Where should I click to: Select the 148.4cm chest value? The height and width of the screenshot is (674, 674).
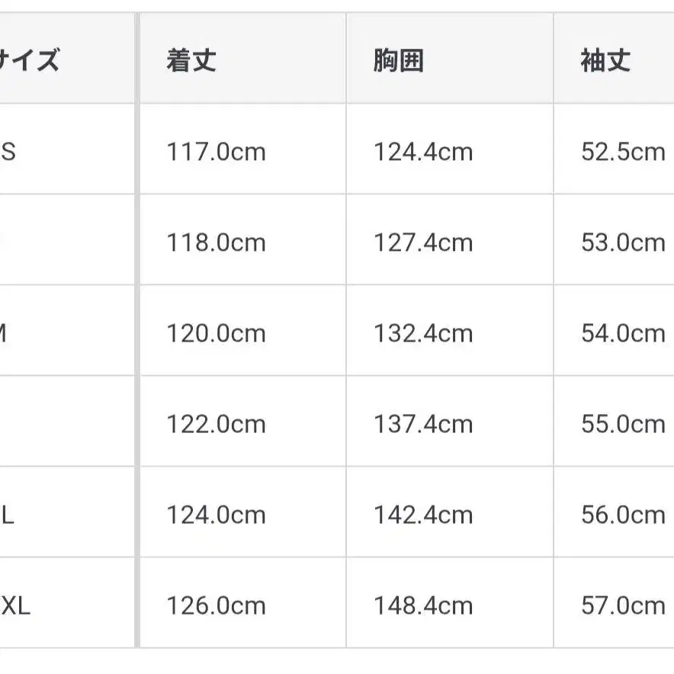(423, 605)
